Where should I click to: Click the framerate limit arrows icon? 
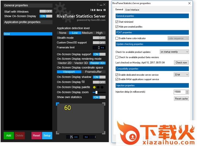tap(102, 48)
